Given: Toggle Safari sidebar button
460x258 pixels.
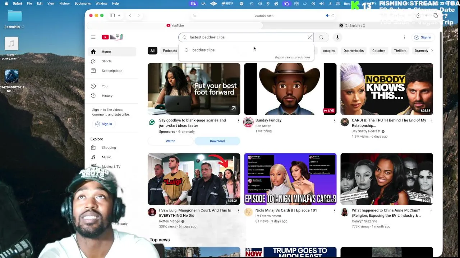Looking at the screenshot, I should pyautogui.click(x=112, y=15).
